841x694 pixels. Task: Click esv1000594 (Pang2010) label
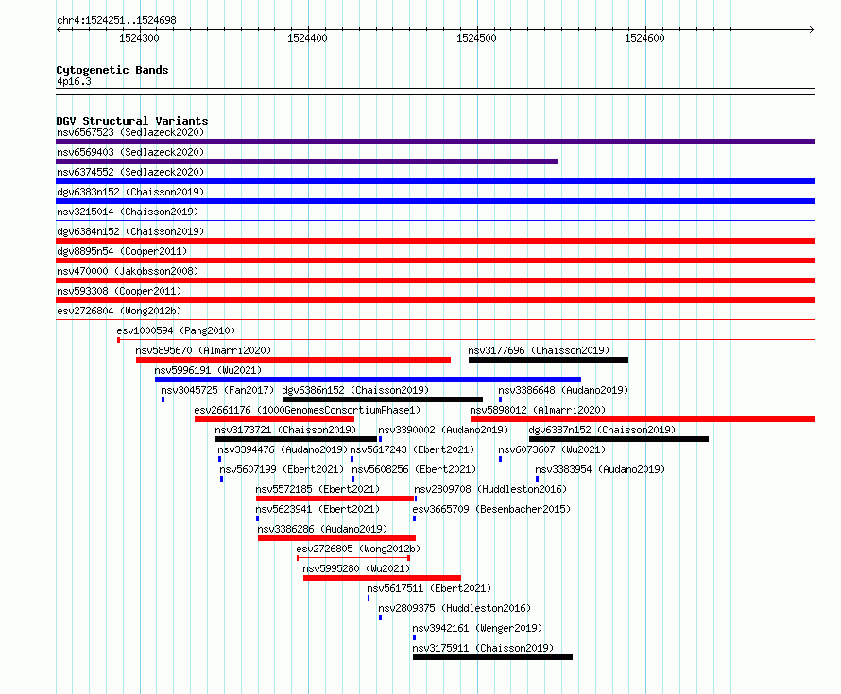pyautogui.click(x=176, y=330)
